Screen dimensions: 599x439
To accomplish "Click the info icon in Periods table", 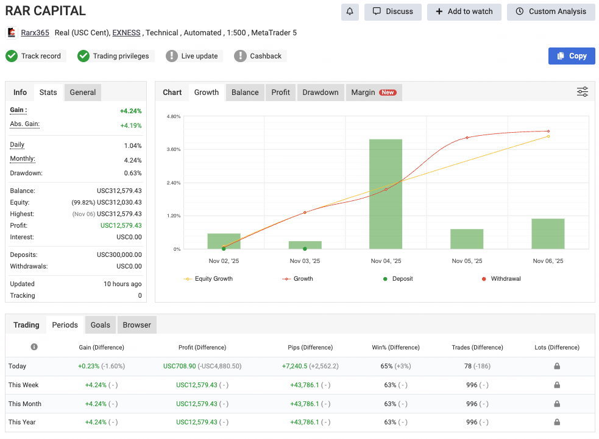I will click(34, 347).
